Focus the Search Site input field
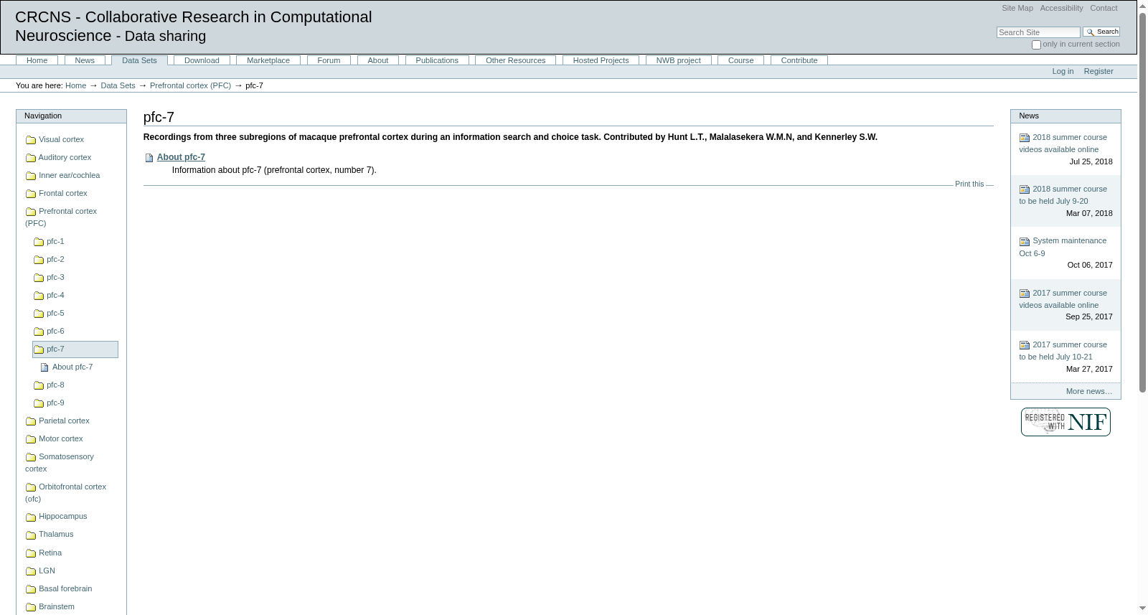This screenshot has width=1148, height=615. click(1038, 32)
